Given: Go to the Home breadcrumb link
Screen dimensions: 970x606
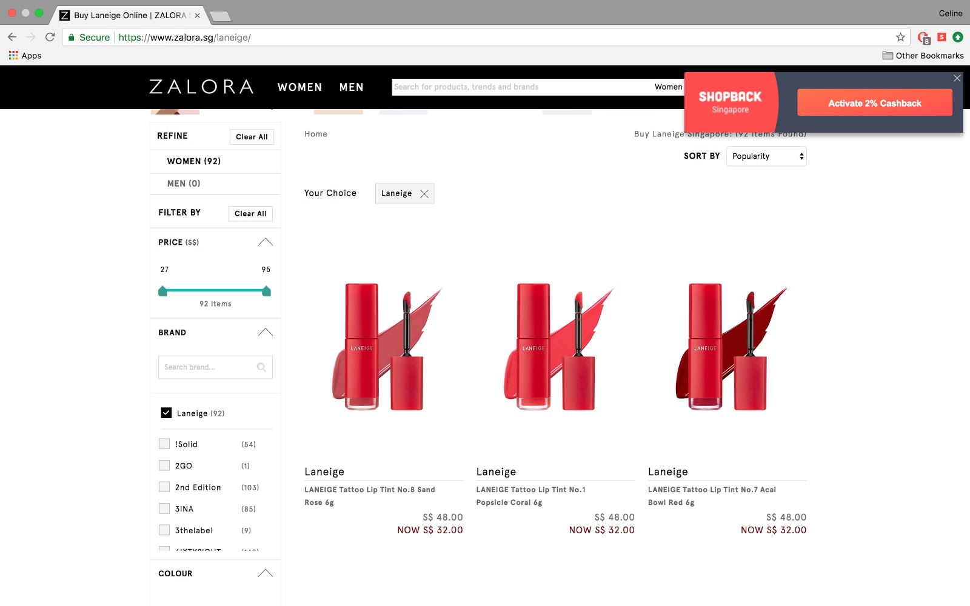Looking at the screenshot, I should tap(316, 134).
